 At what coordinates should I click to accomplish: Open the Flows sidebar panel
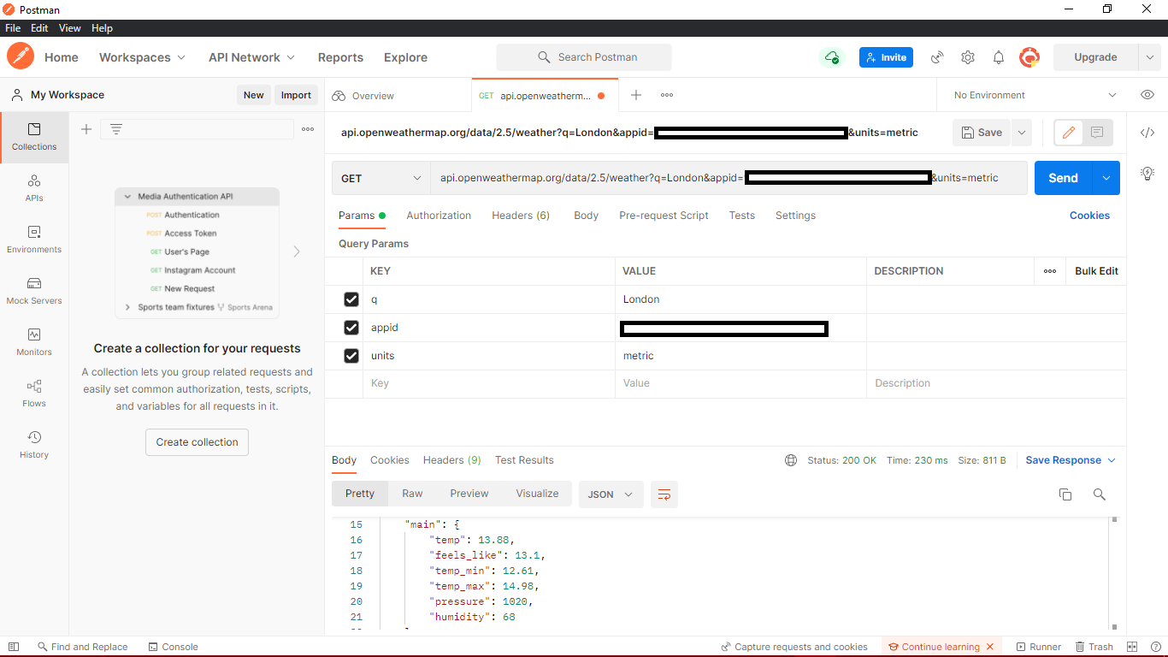click(x=34, y=394)
